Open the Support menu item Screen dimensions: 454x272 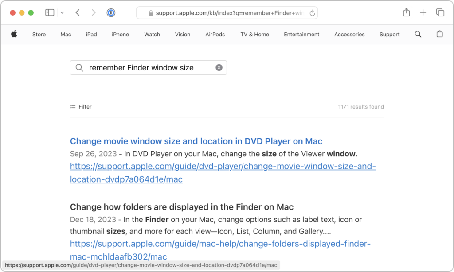coord(389,35)
